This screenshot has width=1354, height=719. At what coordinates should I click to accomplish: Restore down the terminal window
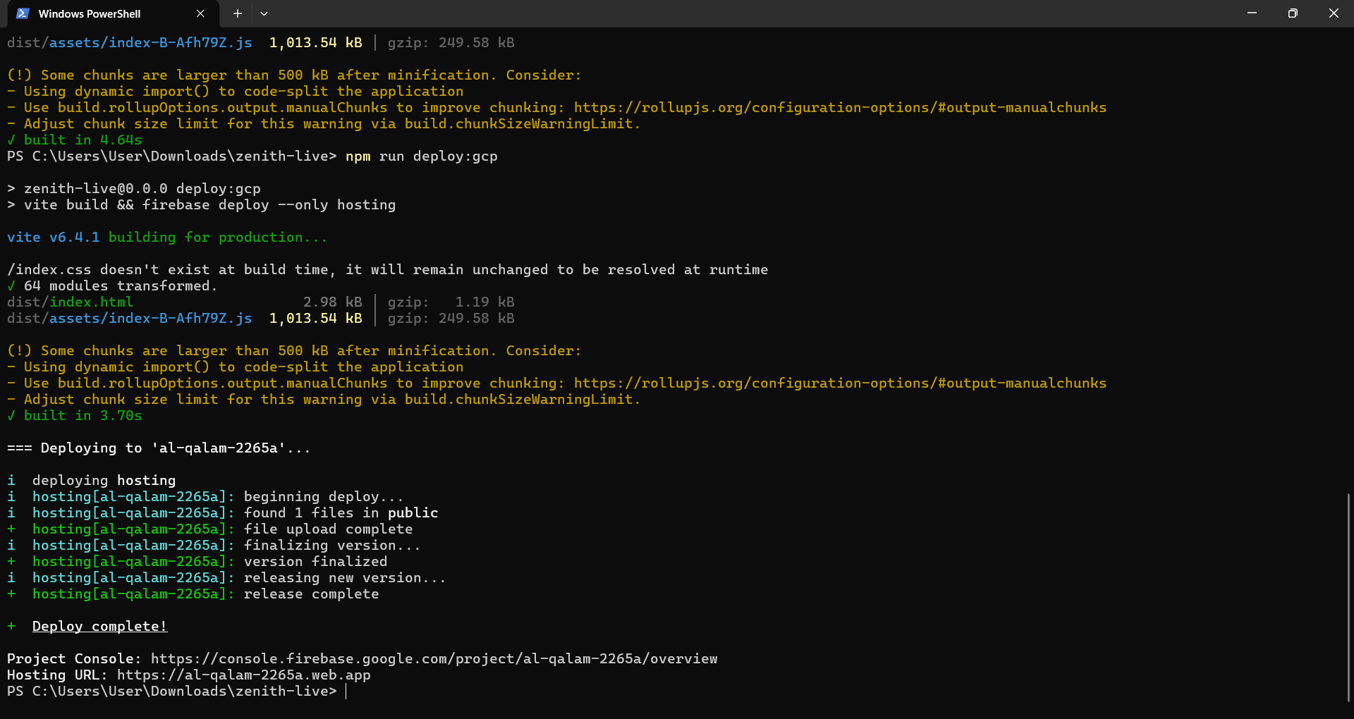[x=1293, y=13]
